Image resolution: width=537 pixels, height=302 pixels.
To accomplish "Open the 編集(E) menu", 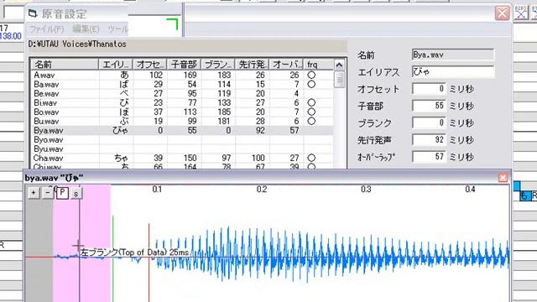I will click(x=86, y=29).
